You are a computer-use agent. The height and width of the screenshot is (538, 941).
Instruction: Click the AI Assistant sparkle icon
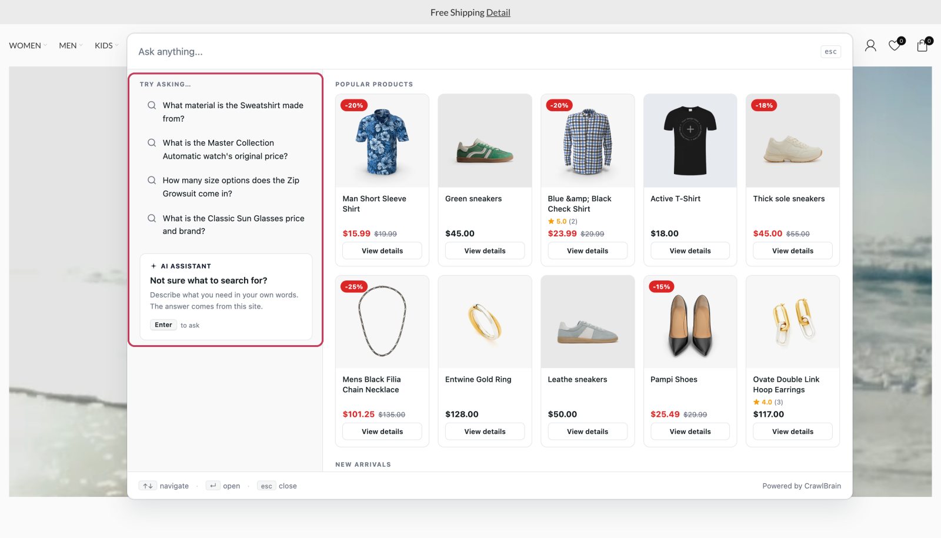(154, 266)
